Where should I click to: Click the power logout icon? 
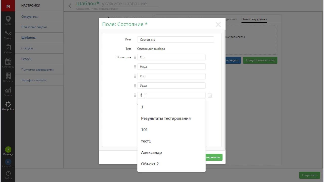(x=8, y=173)
